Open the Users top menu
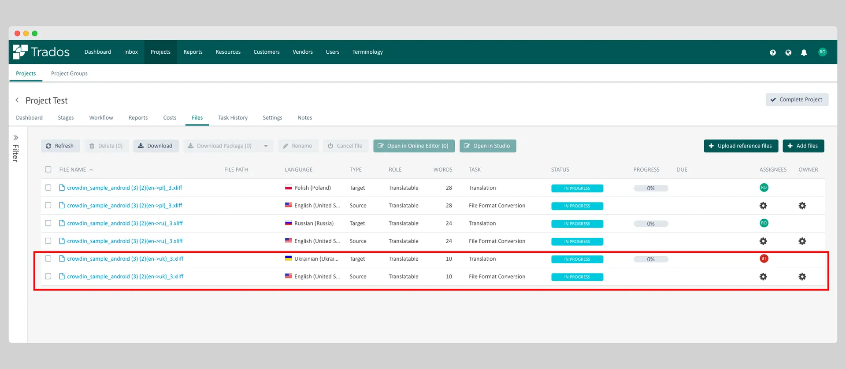 coord(333,52)
